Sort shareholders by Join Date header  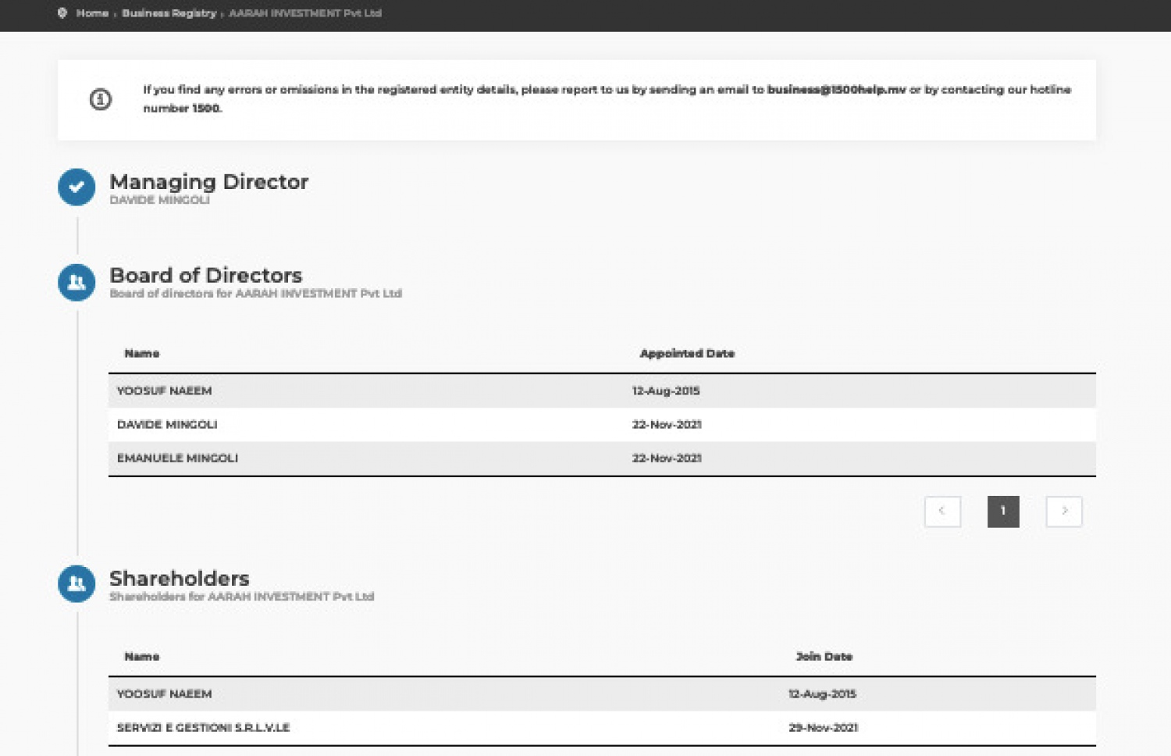(x=824, y=657)
